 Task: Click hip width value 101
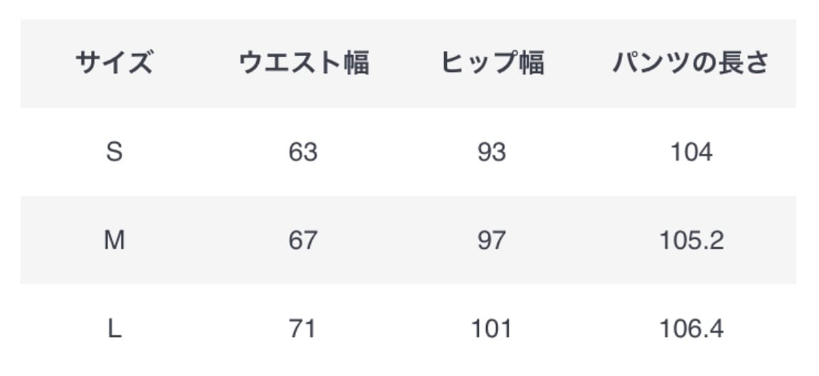click(492, 329)
